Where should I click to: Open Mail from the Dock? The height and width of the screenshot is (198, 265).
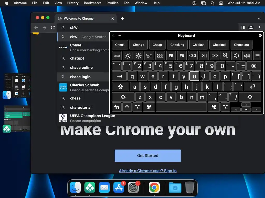point(104,187)
